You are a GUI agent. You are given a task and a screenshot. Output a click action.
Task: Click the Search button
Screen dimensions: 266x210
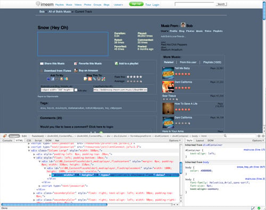(x=221, y=4)
